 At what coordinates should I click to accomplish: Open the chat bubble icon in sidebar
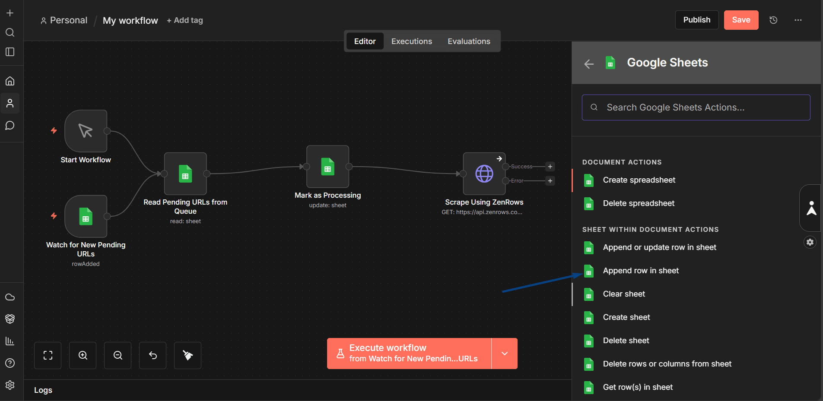(x=10, y=126)
